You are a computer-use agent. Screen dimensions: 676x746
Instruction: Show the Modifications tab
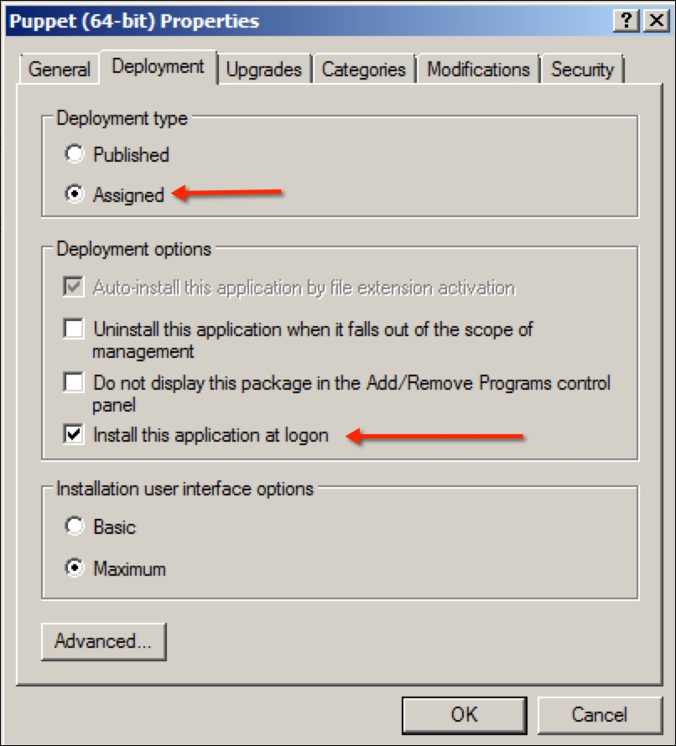coord(478,70)
